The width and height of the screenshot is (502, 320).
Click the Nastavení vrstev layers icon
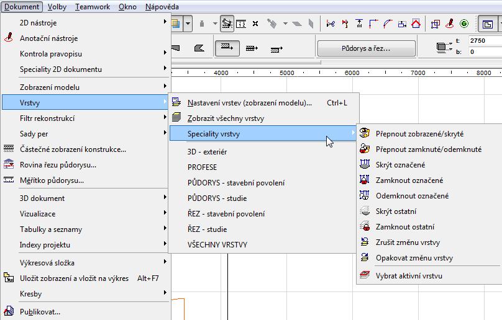point(176,102)
